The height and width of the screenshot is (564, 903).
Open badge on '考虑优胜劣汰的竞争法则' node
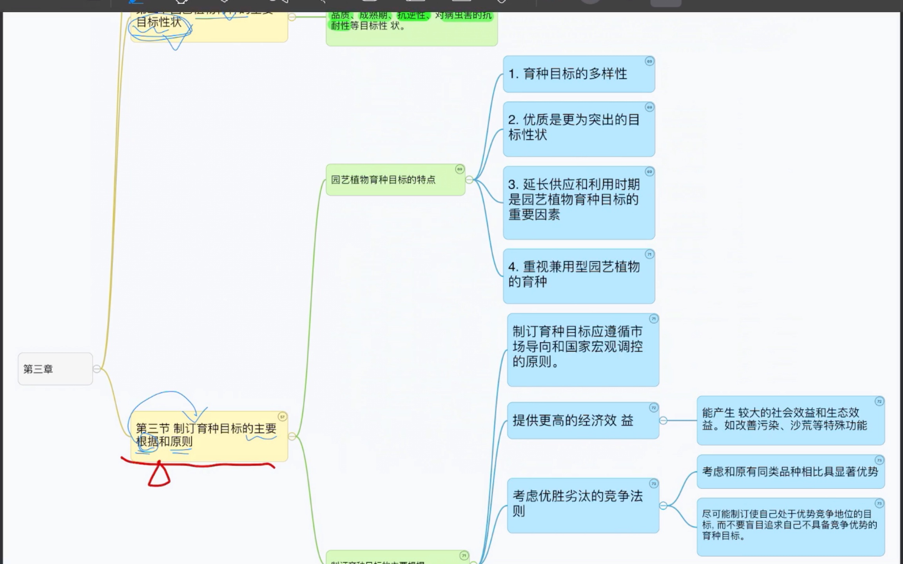(x=654, y=484)
